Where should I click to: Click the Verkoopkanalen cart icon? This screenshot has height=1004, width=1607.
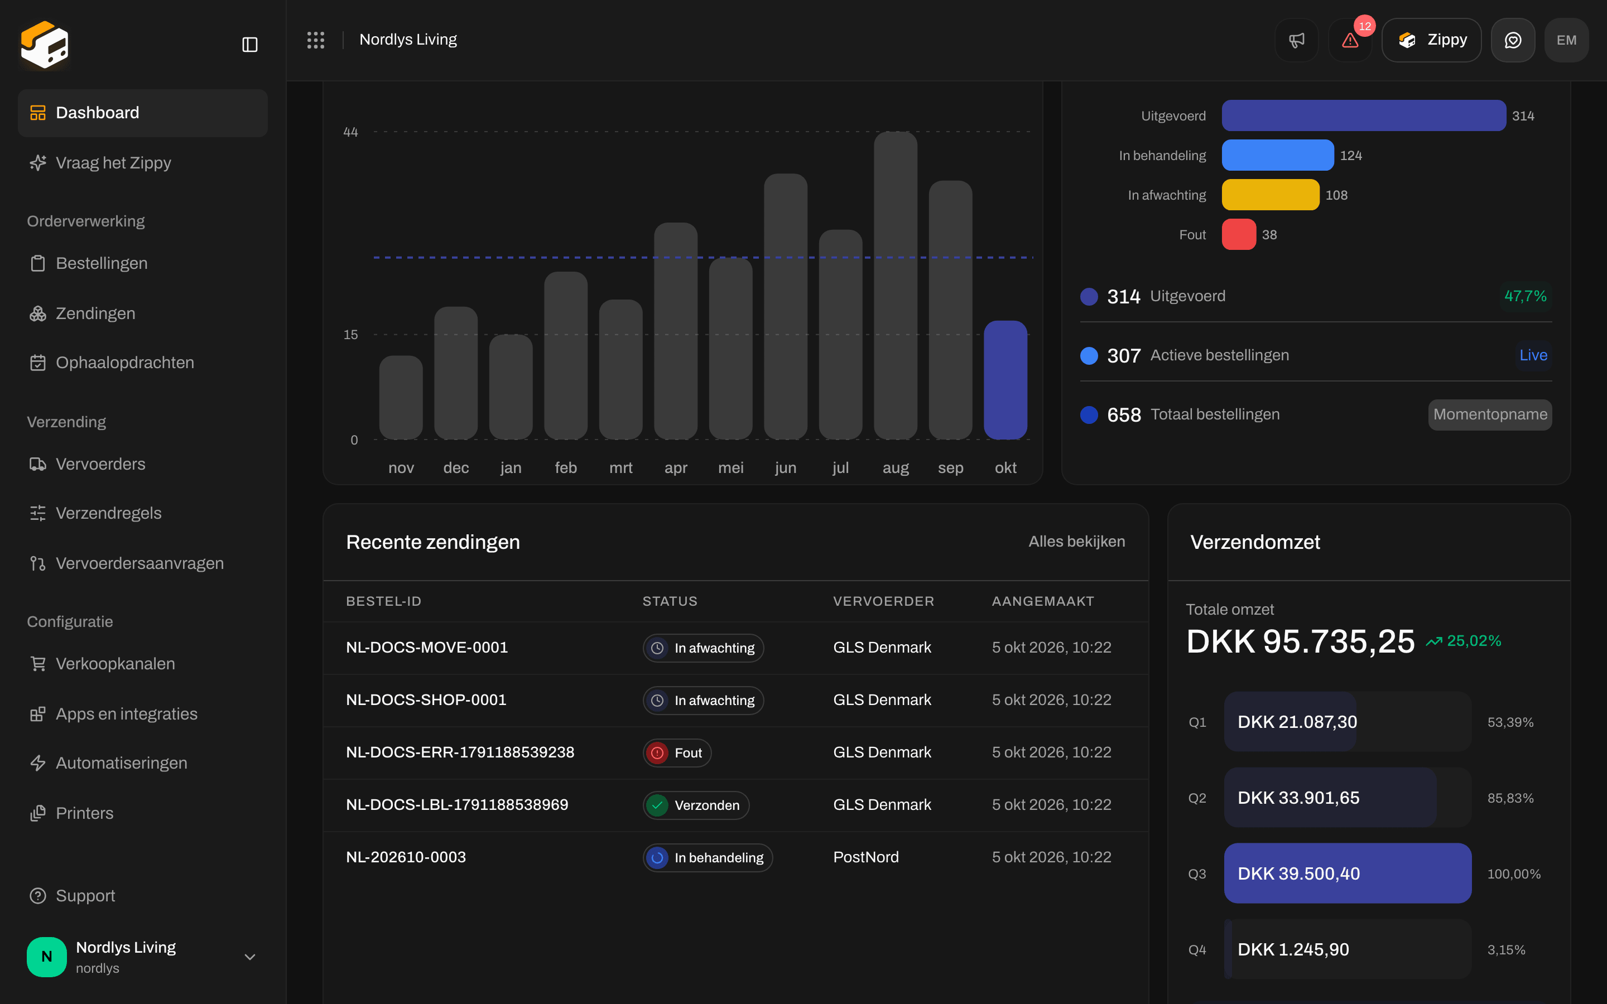coord(38,663)
